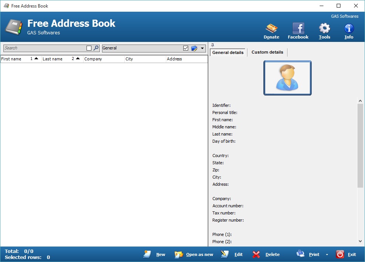
Task: Click the New contact notepad icon
Action: (x=147, y=254)
